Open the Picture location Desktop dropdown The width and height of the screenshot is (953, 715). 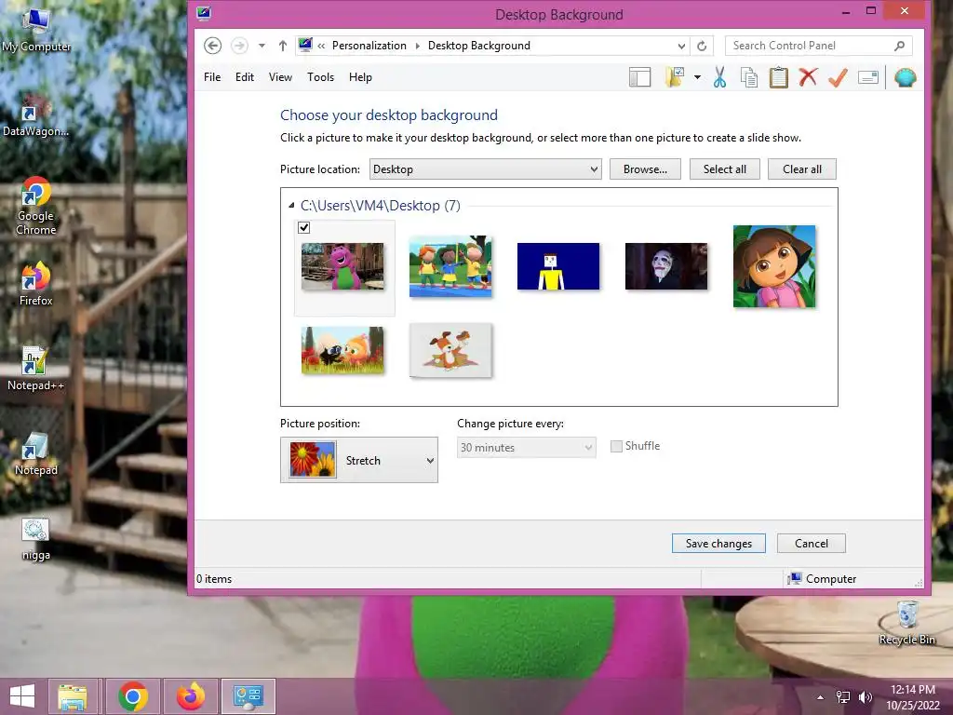[486, 169]
